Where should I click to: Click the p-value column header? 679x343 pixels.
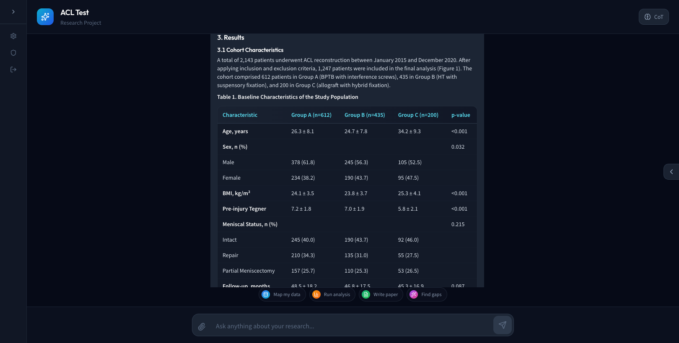(460, 115)
